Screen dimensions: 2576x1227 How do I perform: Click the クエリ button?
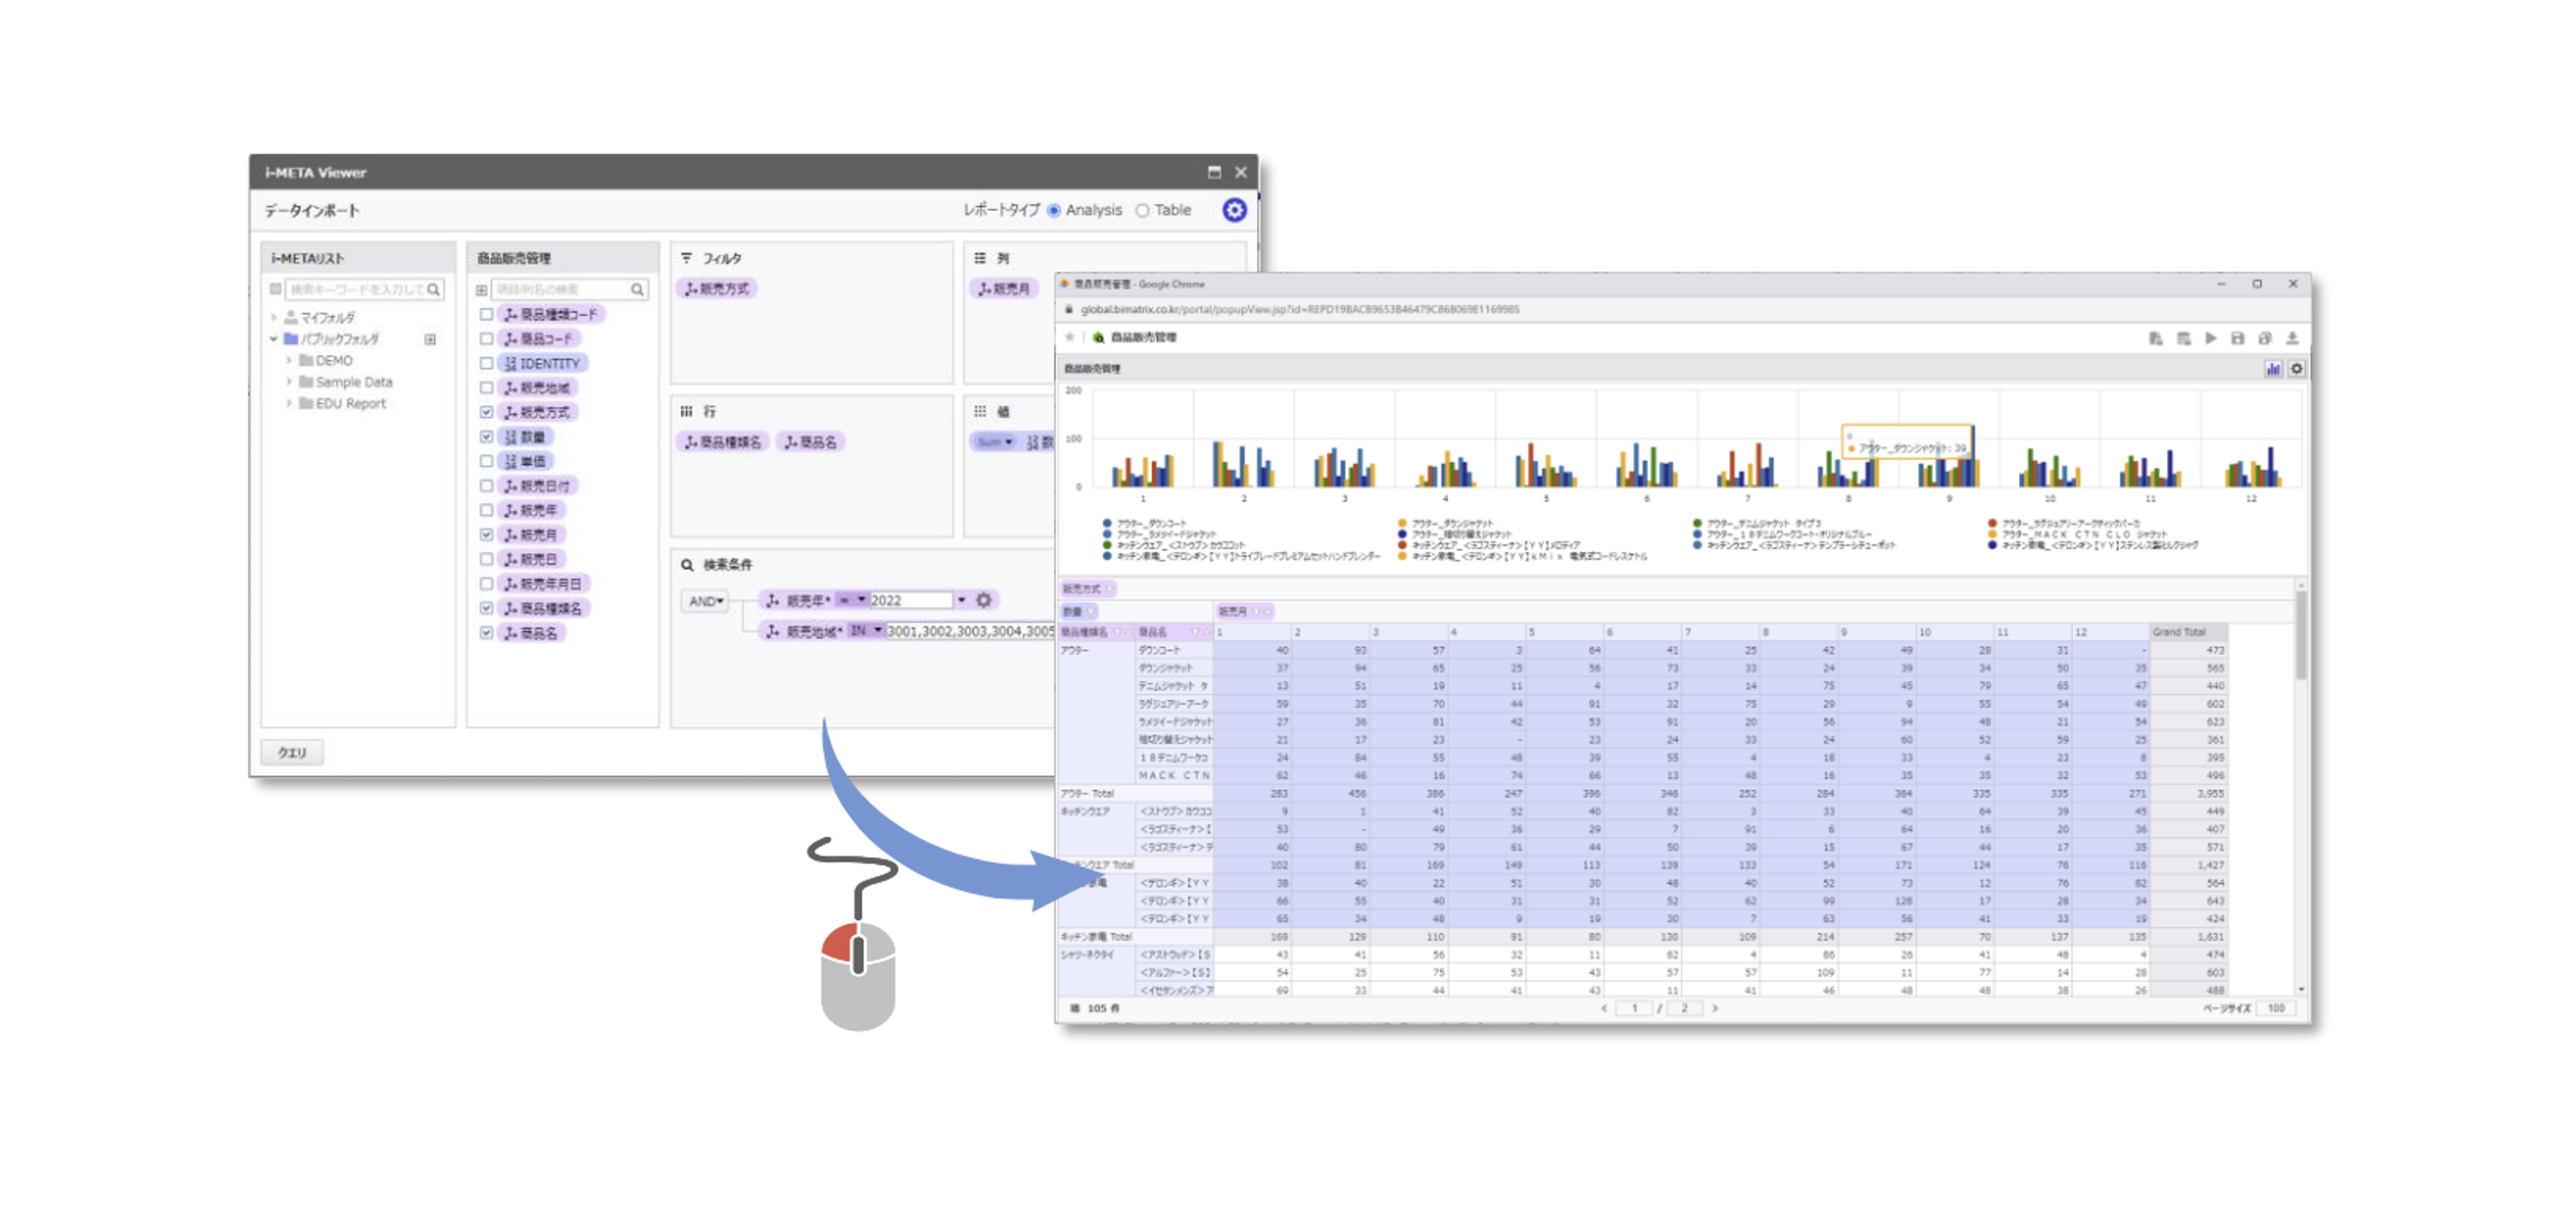tap(292, 753)
